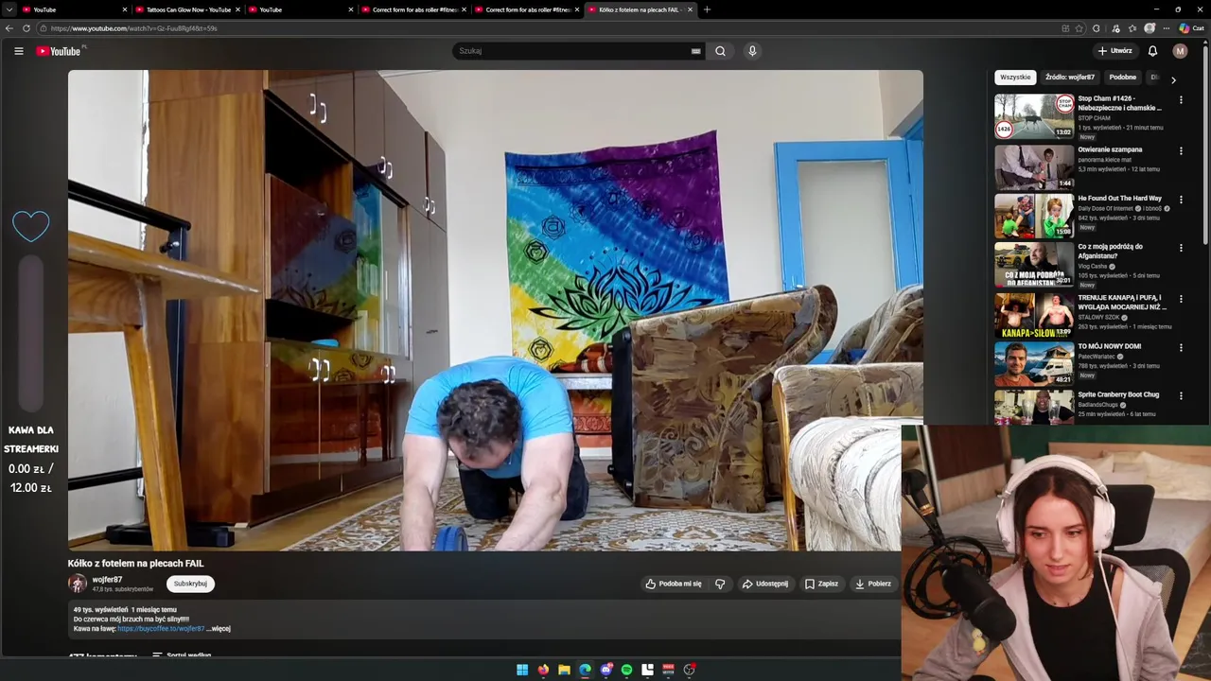Open Firefox from the taskbar
This screenshot has height=681, width=1211.
(543, 670)
